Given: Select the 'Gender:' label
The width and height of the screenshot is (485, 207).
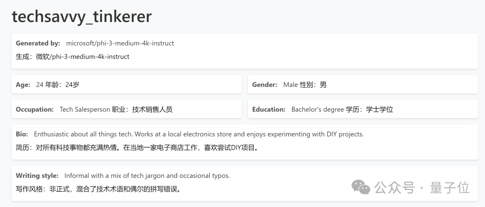Looking at the screenshot, I should point(265,85).
